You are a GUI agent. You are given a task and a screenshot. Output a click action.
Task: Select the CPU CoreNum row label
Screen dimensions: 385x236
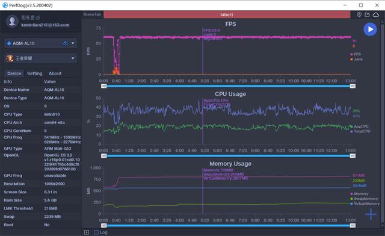point(17,131)
